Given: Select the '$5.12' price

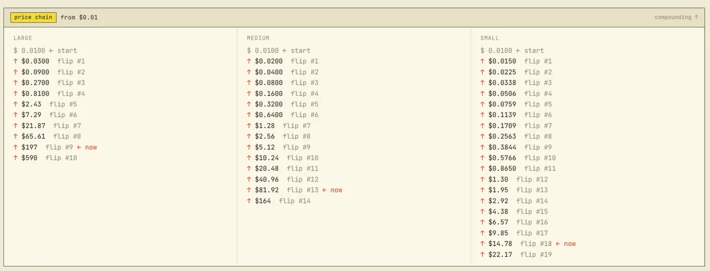Looking at the screenshot, I should pyautogui.click(x=264, y=147).
